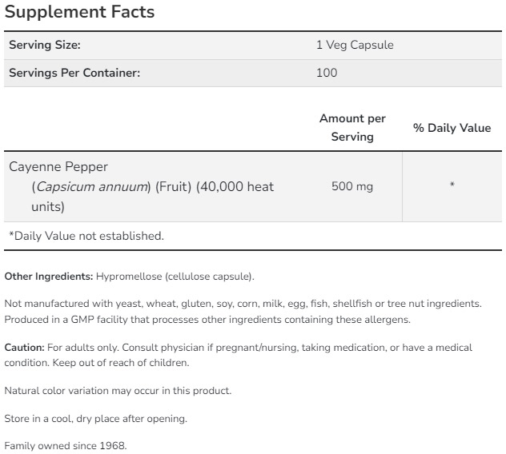The width and height of the screenshot is (506, 454).
Task: Click the Daily Value not established footnote
Action: 86,236
